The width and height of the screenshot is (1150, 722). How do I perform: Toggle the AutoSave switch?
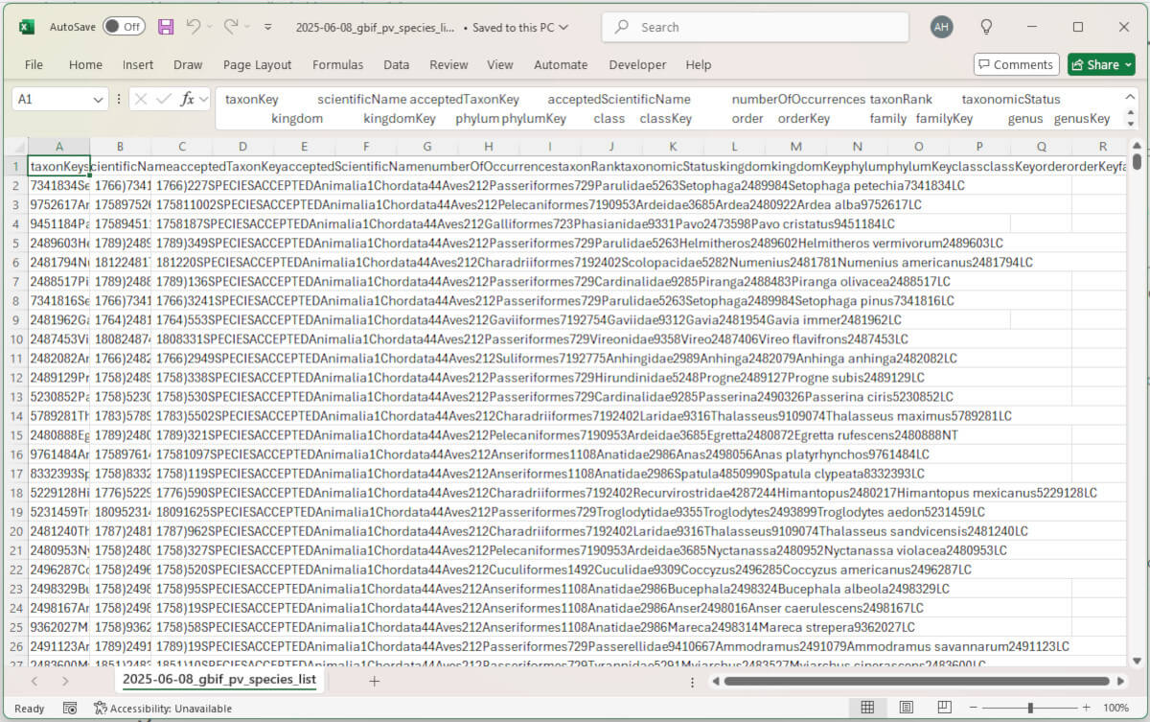tap(124, 27)
